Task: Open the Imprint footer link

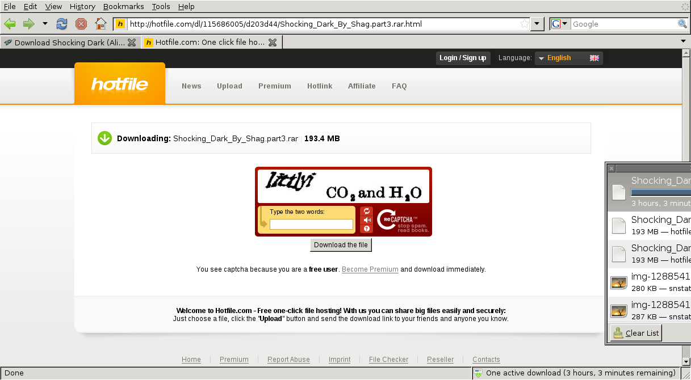Action: 340,360
